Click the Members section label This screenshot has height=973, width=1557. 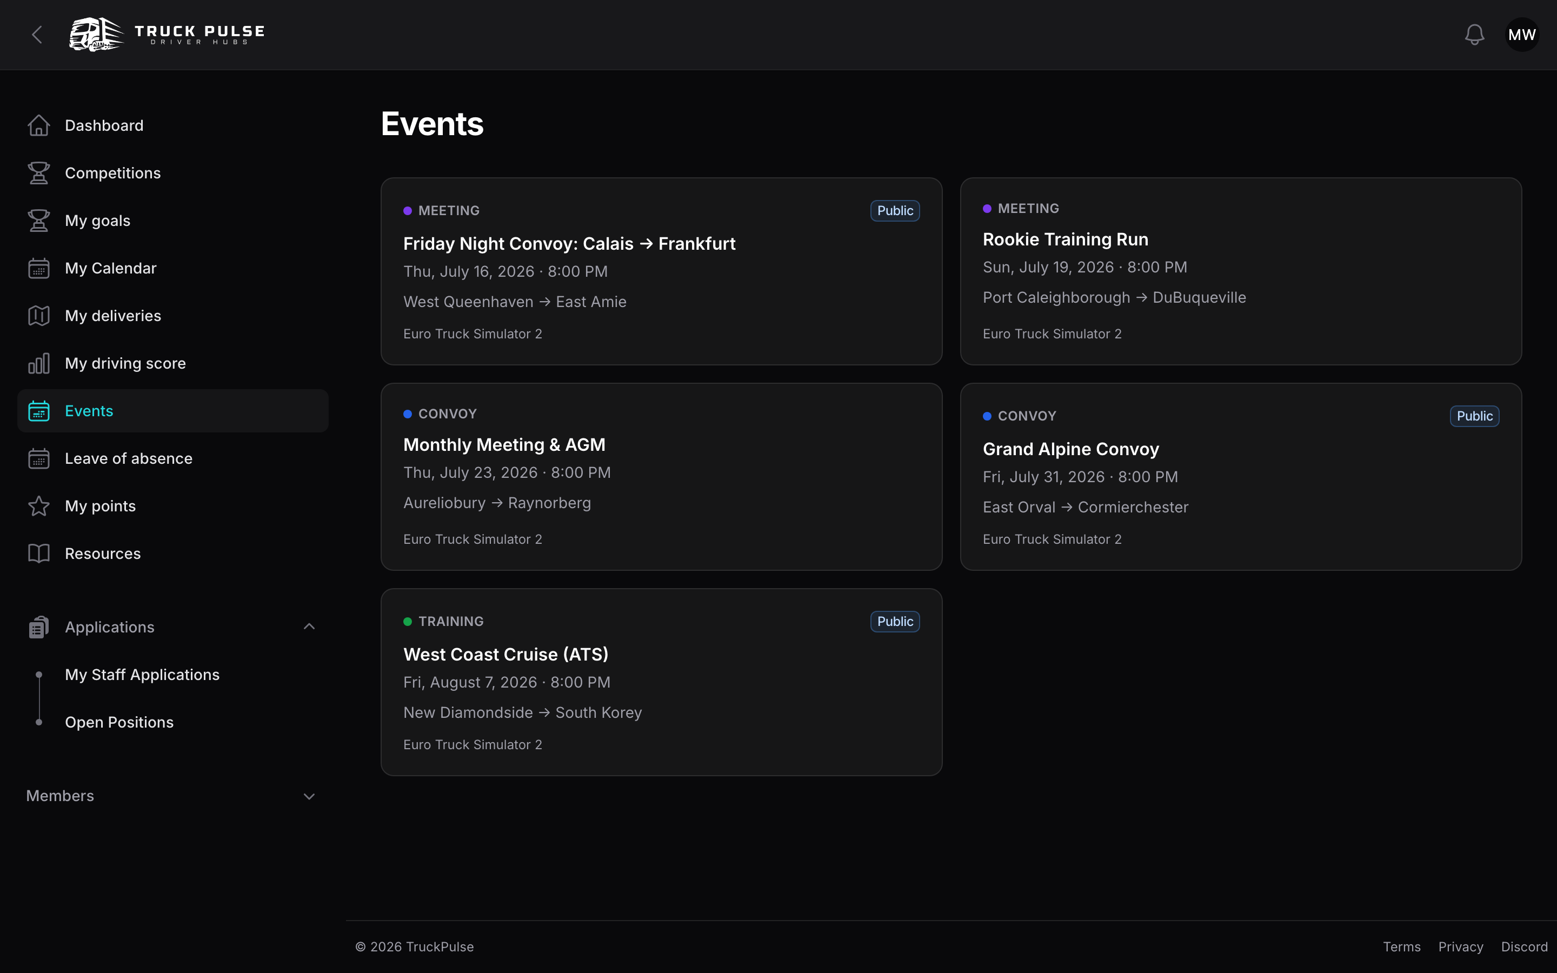coord(60,796)
